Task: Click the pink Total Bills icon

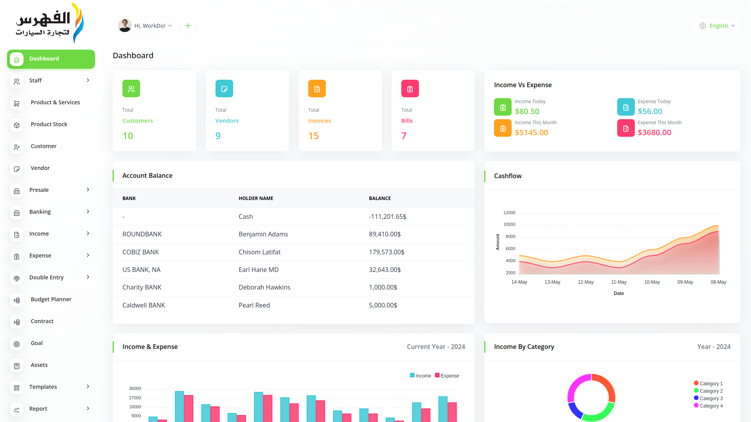Action: pos(410,89)
